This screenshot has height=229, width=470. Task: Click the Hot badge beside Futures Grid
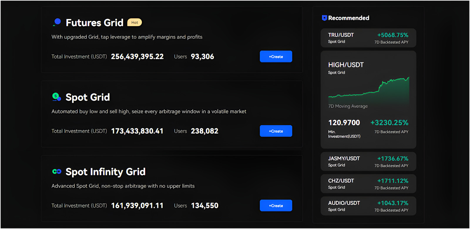(135, 23)
